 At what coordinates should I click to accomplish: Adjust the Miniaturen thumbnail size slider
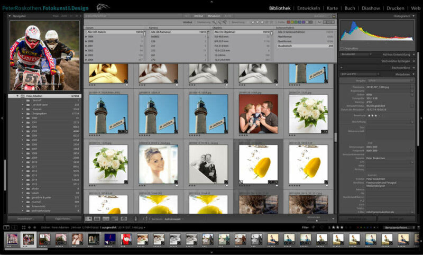click(317, 220)
